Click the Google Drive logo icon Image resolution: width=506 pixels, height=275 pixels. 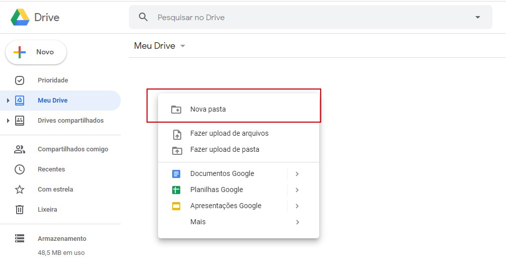point(20,17)
